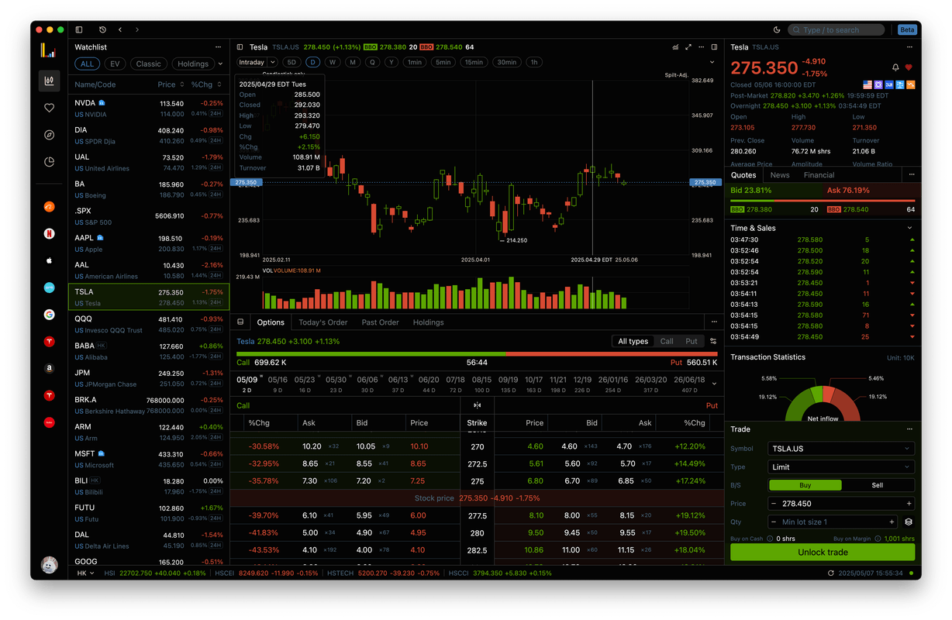Click the Qty Min lot size field
The width and height of the screenshot is (952, 620).
(x=833, y=522)
